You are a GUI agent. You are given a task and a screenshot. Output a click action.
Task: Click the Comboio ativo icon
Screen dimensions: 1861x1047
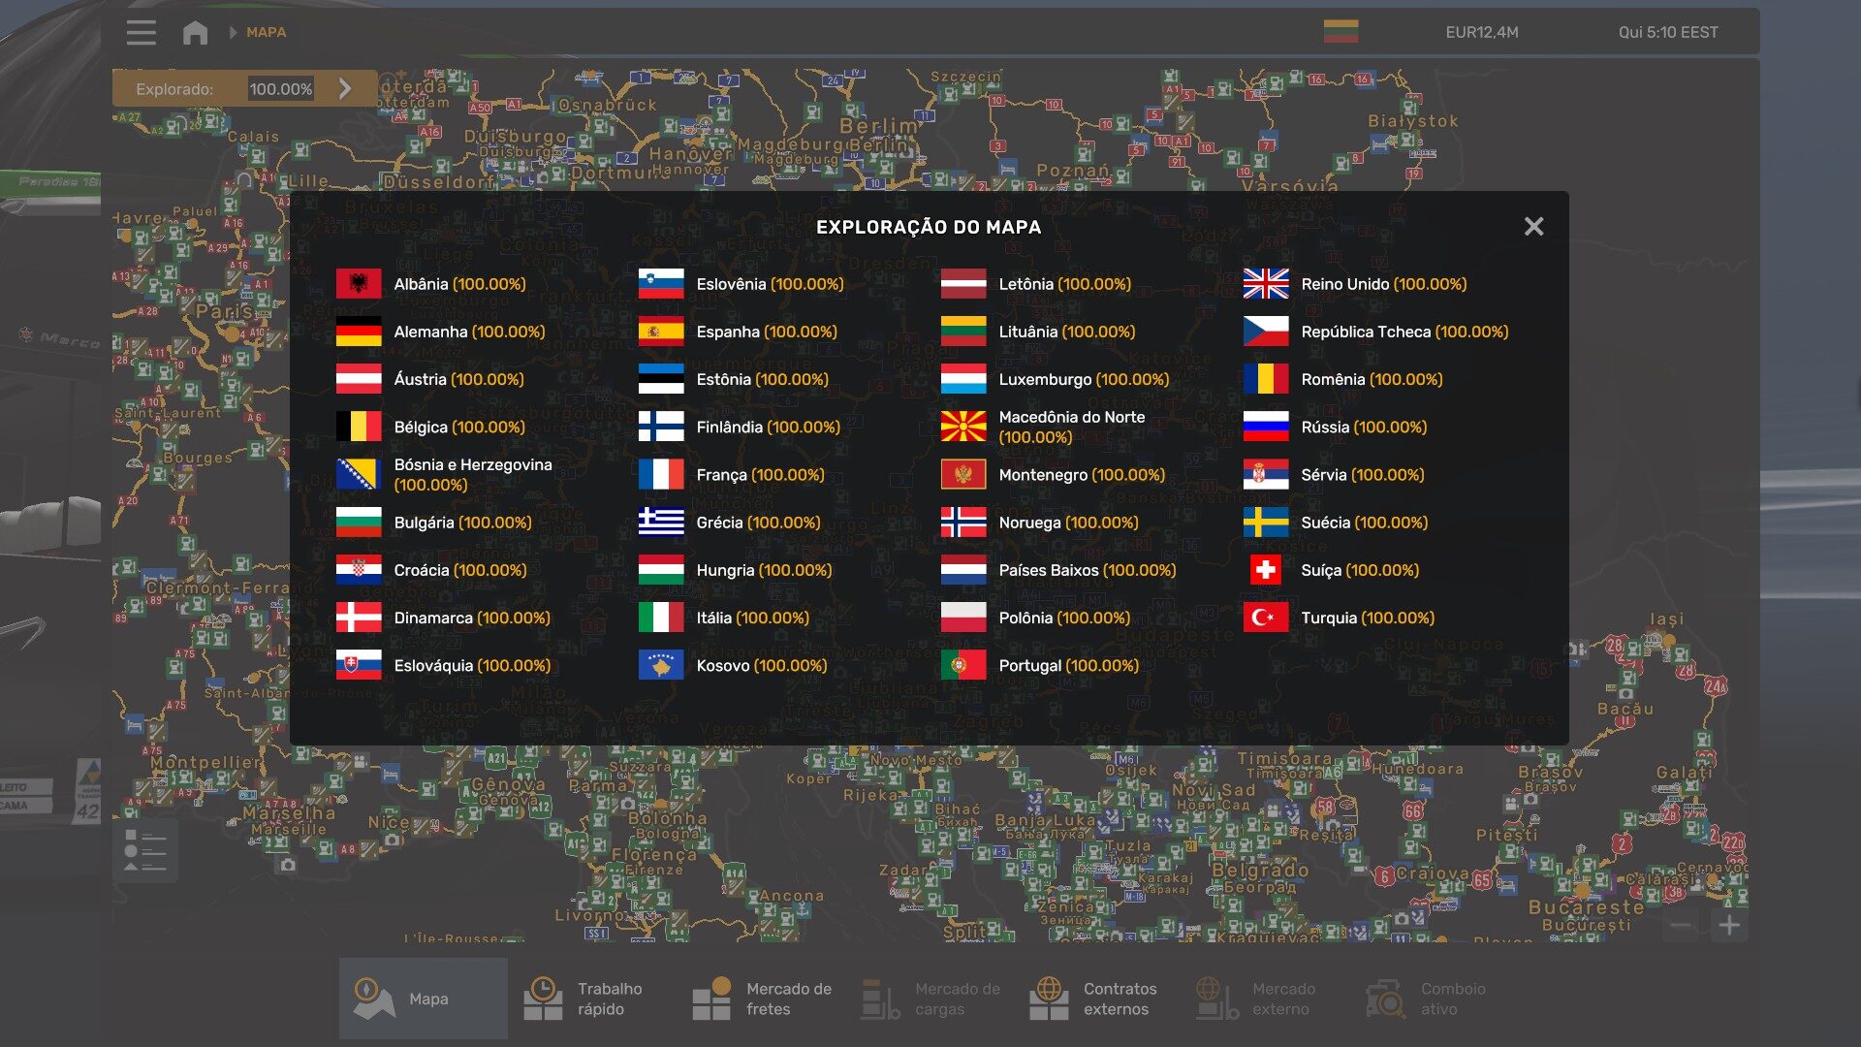point(1386,999)
